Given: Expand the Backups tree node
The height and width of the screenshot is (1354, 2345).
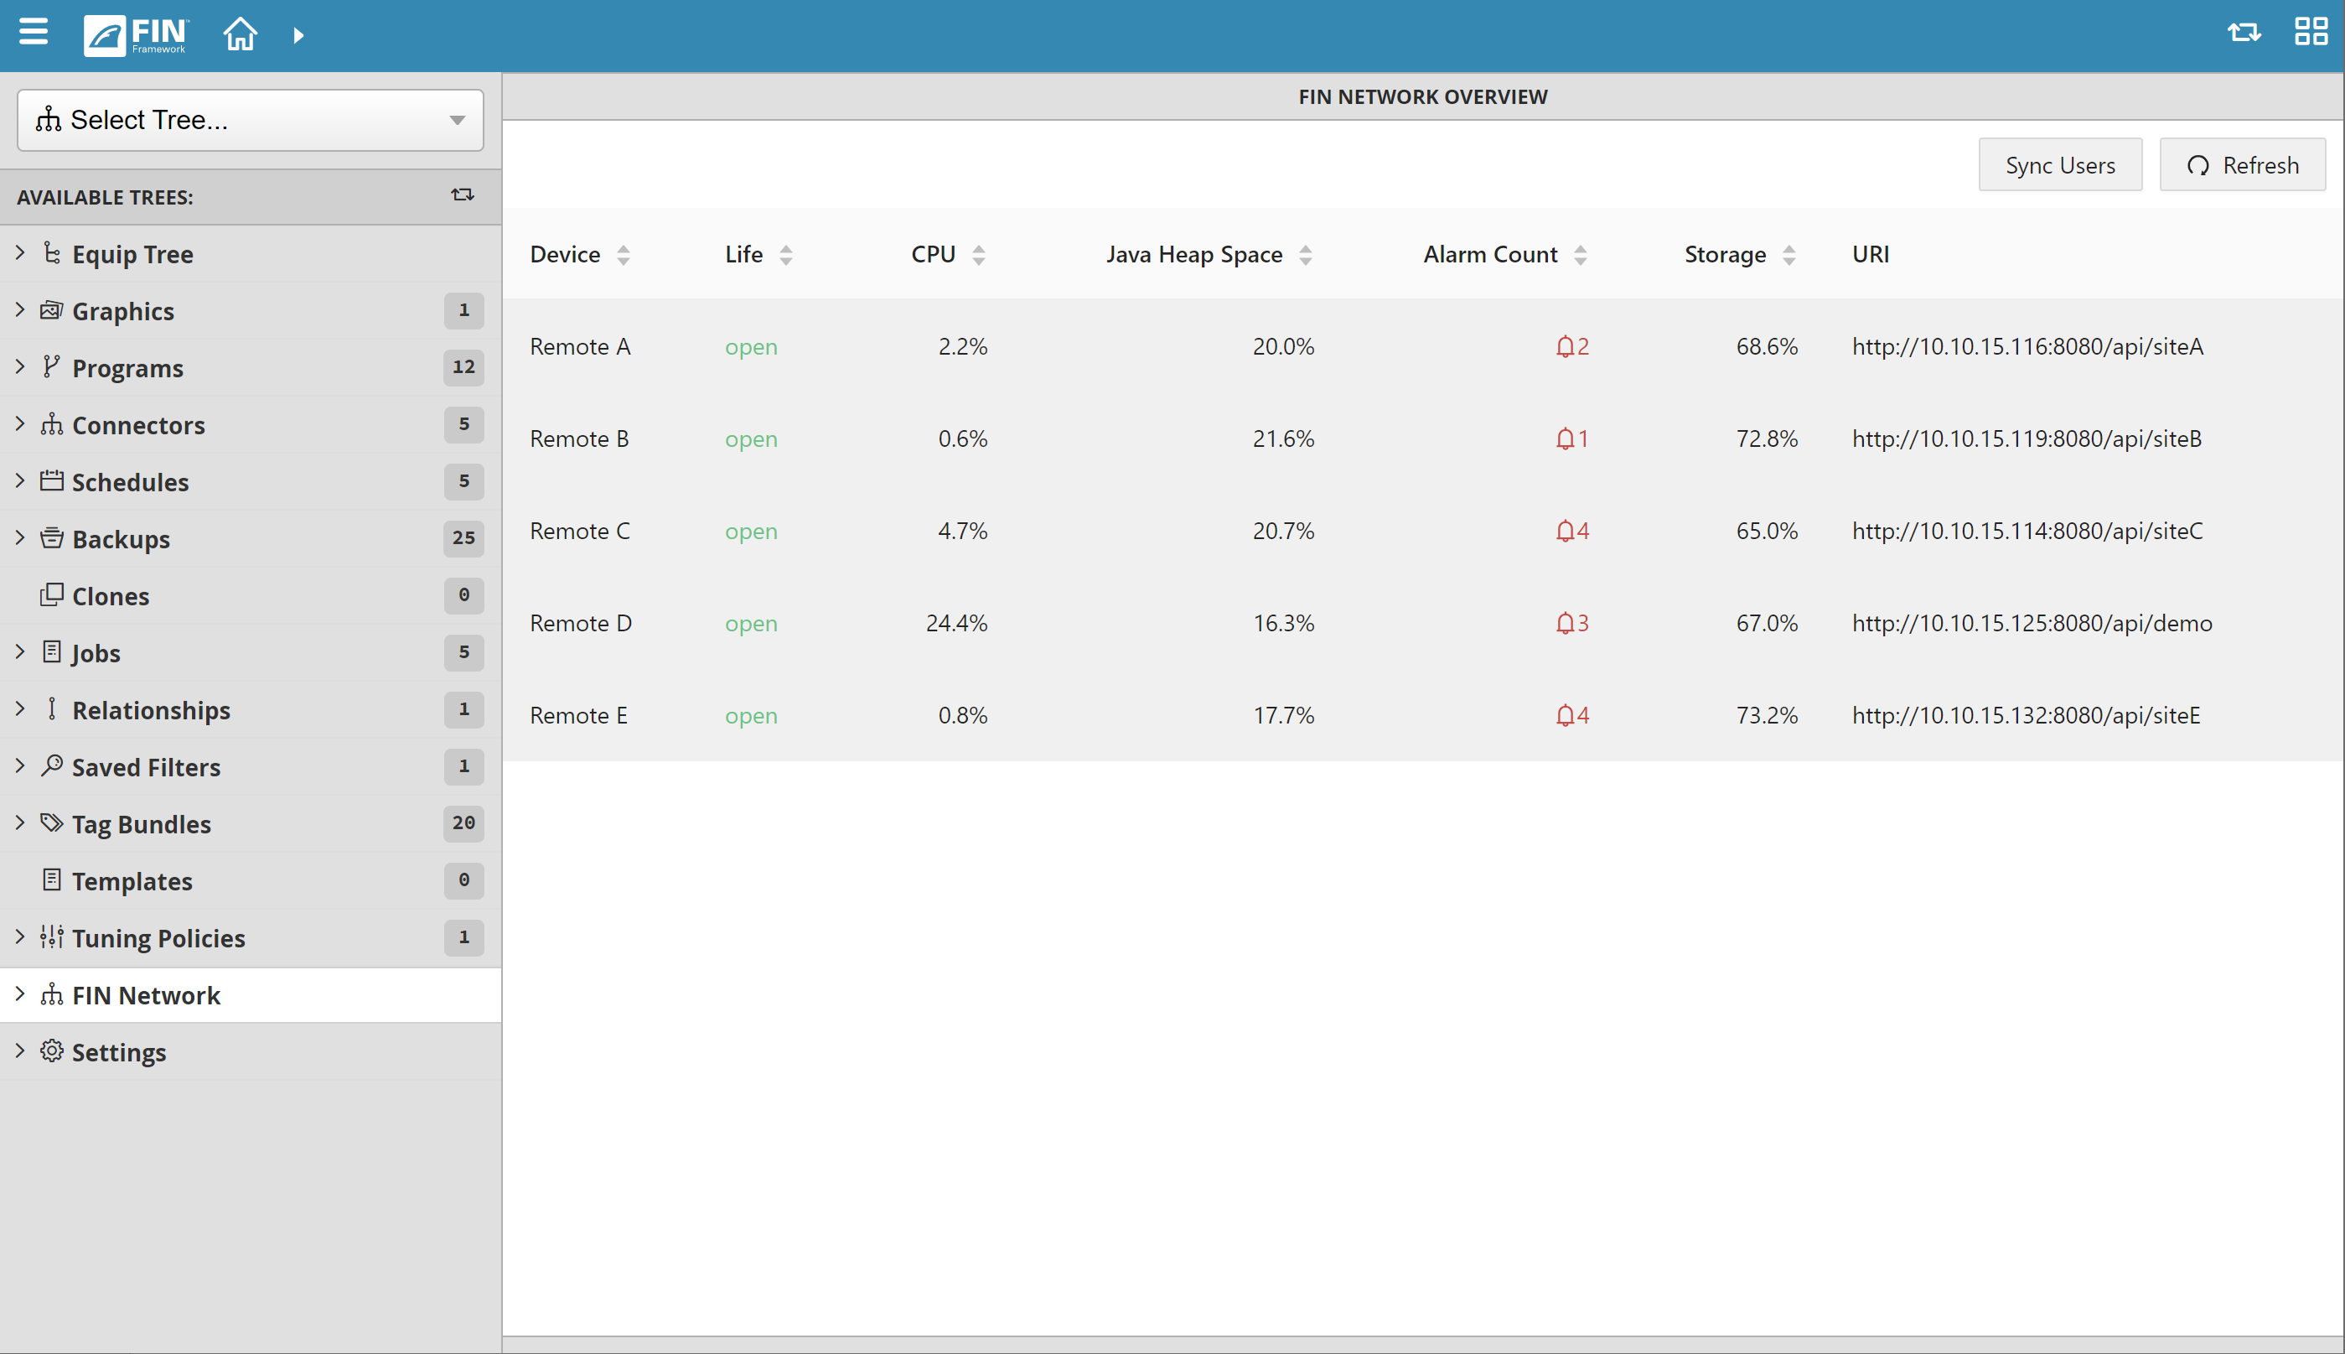Looking at the screenshot, I should pyautogui.click(x=20, y=537).
